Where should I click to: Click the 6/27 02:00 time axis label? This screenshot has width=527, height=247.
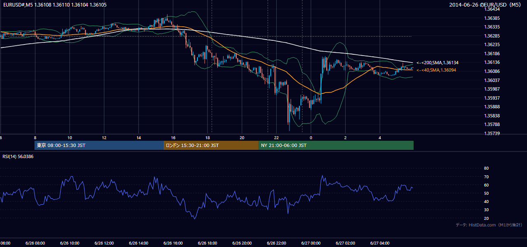coord(346,243)
